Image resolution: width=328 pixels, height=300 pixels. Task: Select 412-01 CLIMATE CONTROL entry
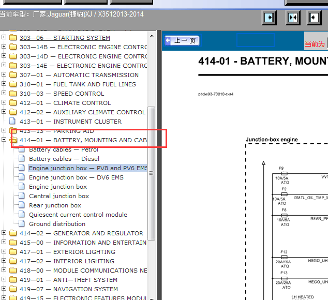[x=65, y=103]
